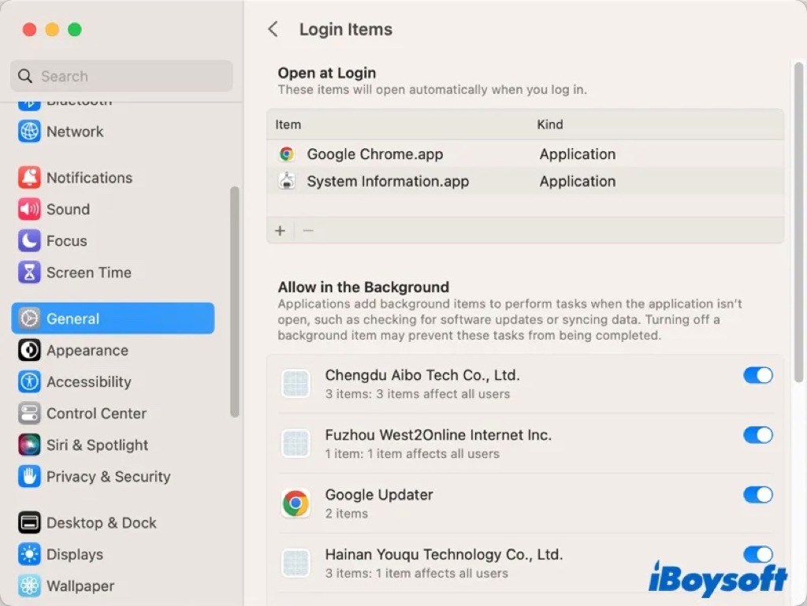Select the System Information.app row name
This screenshot has width=807, height=606.
point(388,181)
